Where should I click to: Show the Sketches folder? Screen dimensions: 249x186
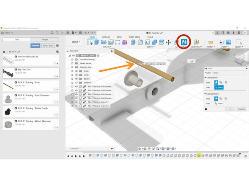click(x=77, y=83)
